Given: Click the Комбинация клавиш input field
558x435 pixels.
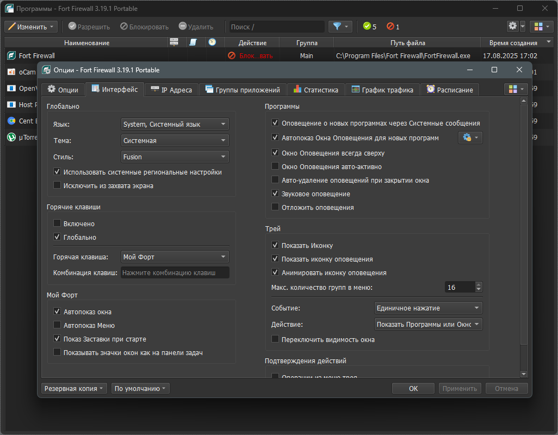Looking at the screenshot, I should click(x=175, y=273).
